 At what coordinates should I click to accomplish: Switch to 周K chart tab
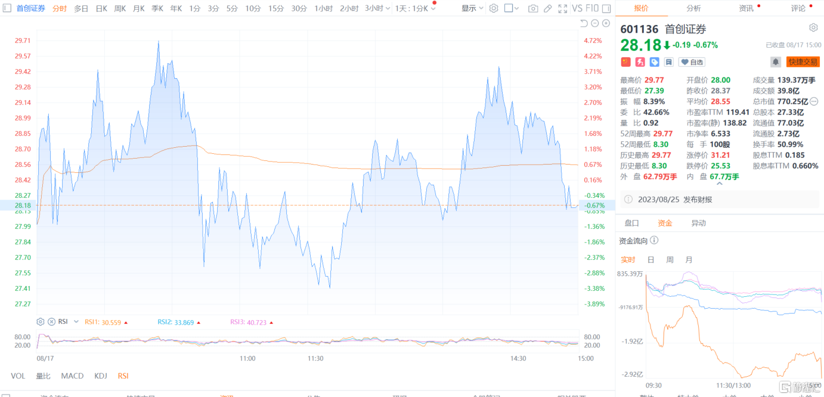pos(120,8)
